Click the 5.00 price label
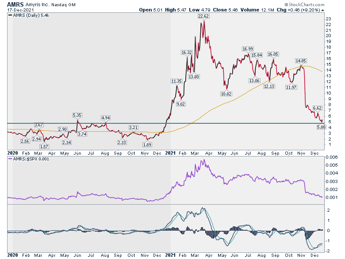 pyautogui.click(x=321, y=127)
